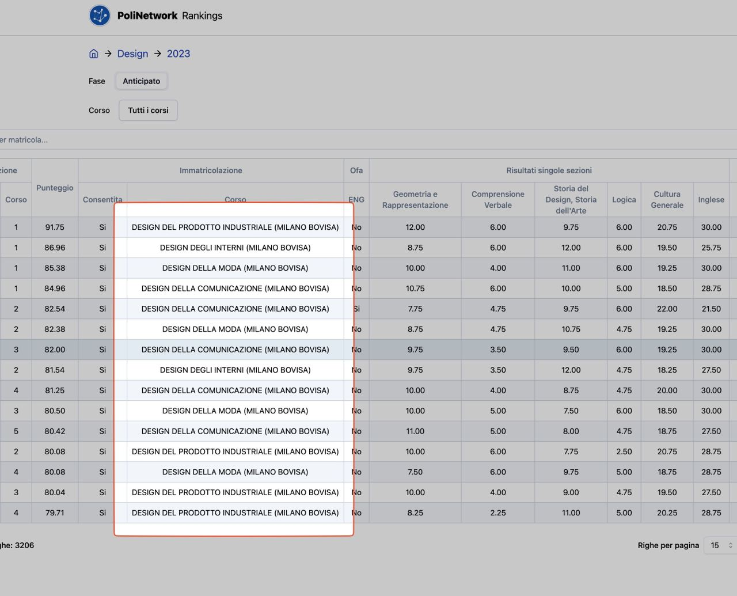Click the Corso header under Immatricolazione
The height and width of the screenshot is (596, 737).
235,199
